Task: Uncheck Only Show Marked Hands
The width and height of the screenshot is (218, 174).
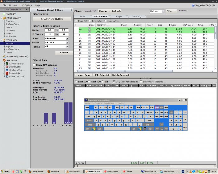Action: click(114, 82)
